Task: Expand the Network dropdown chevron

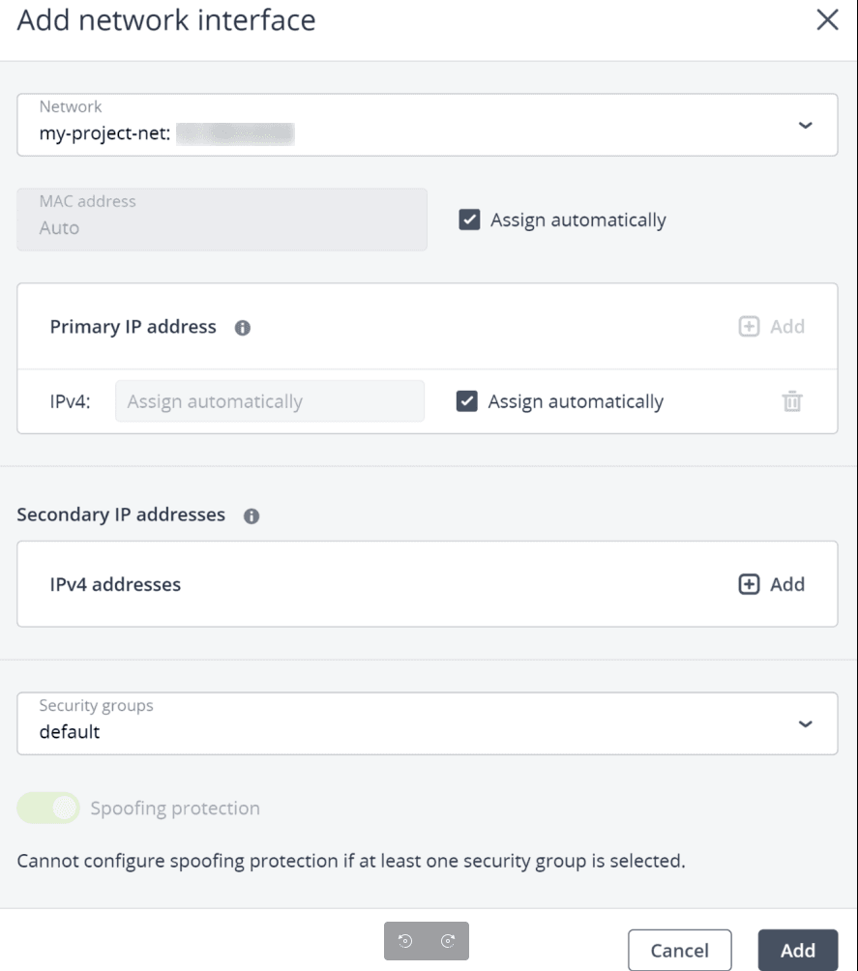Action: click(x=805, y=126)
